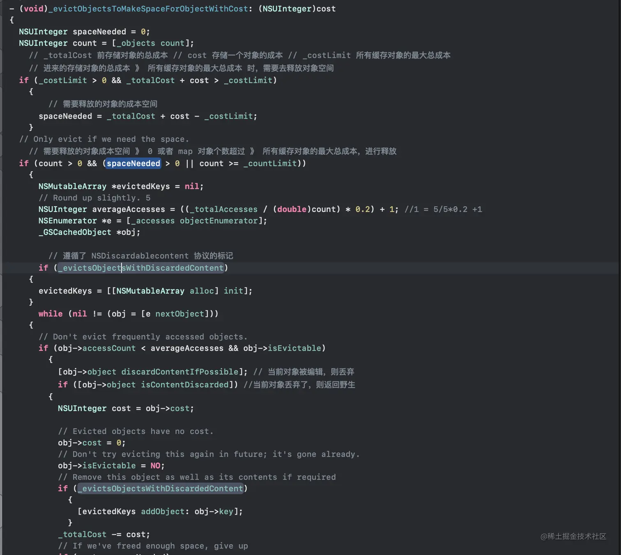Click the statement '_totalCost -= cost;'

pos(104,534)
